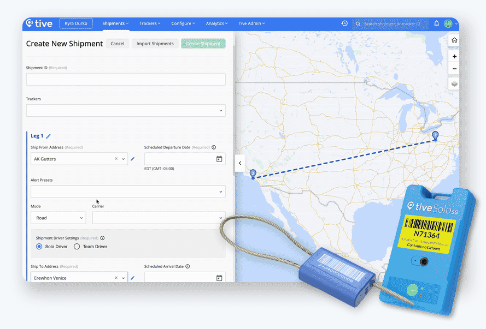Click map marker 1

click(x=435, y=136)
